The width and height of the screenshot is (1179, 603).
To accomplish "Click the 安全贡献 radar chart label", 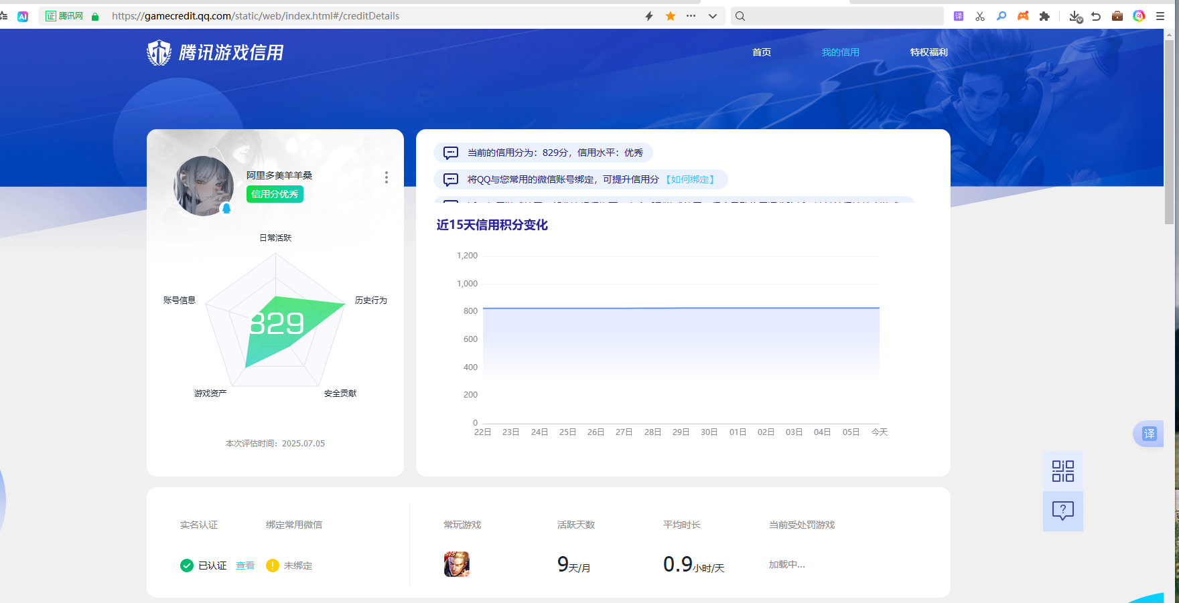I will [x=340, y=394].
